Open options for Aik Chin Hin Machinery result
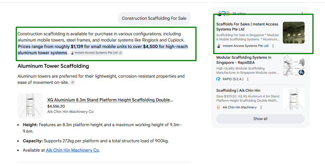 pyautogui.click(x=261, y=107)
